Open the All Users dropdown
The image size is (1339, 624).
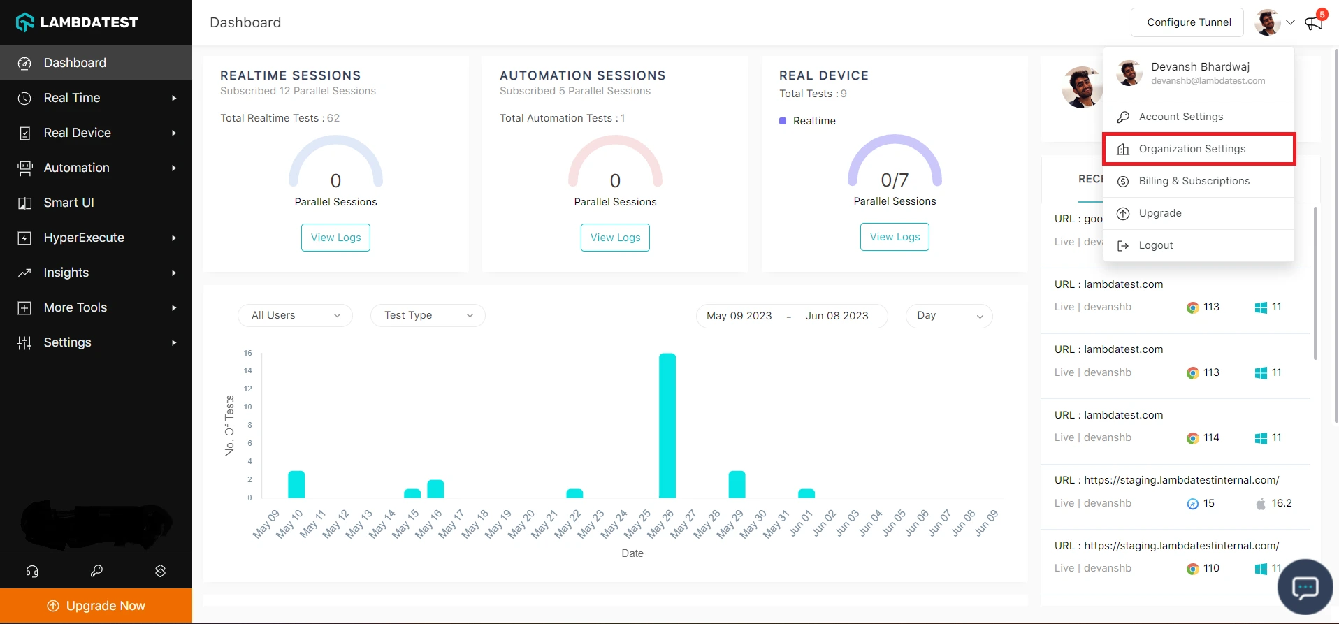point(295,315)
